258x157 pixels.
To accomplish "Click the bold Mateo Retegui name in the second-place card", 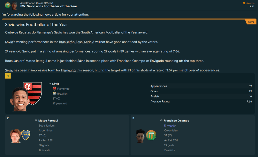I will [x=48, y=121].
